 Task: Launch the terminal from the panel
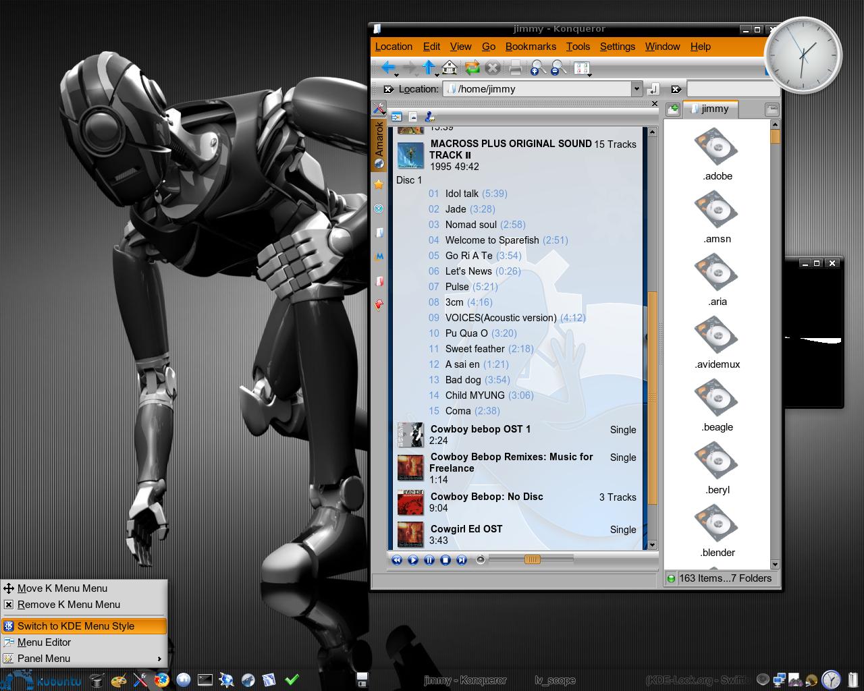(205, 680)
